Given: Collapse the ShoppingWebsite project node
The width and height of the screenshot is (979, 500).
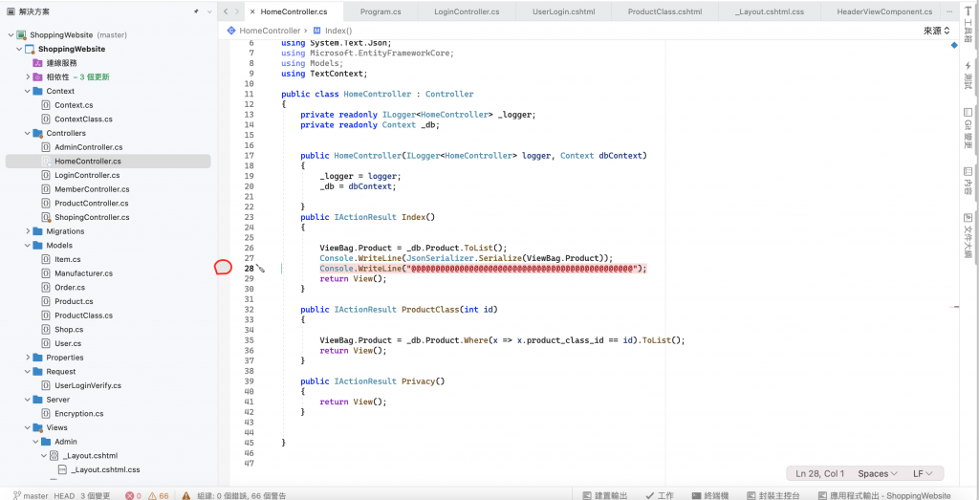Looking at the screenshot, I should tap(19, 49).
